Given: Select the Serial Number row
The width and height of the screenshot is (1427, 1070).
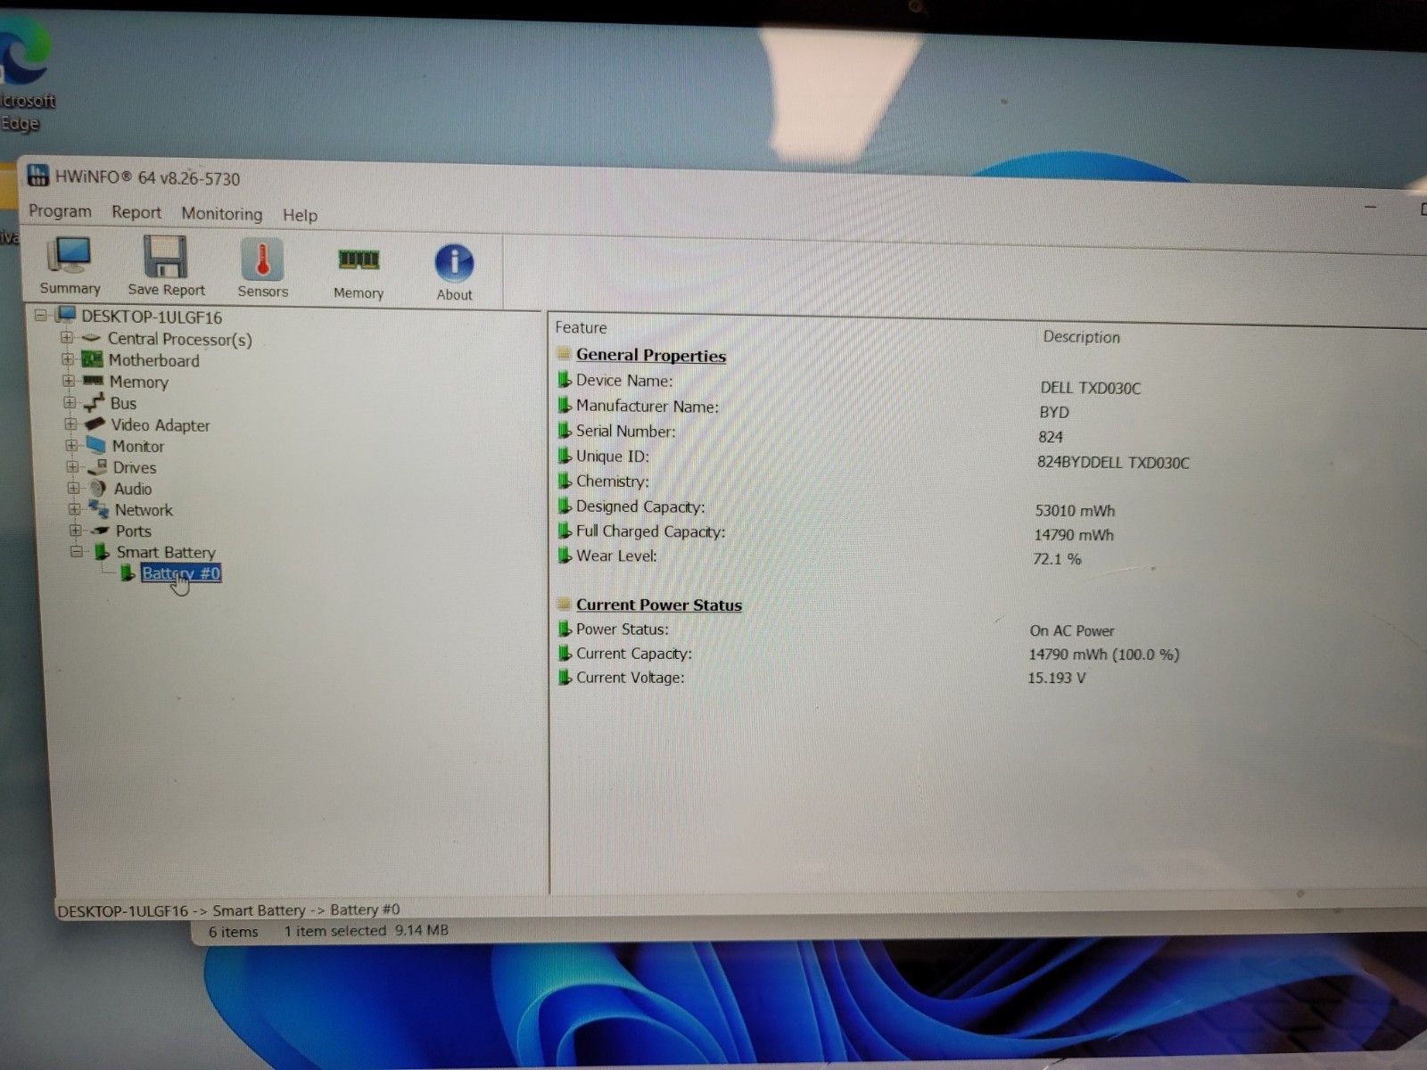Looking at the screenshot, I should [626, 431].
